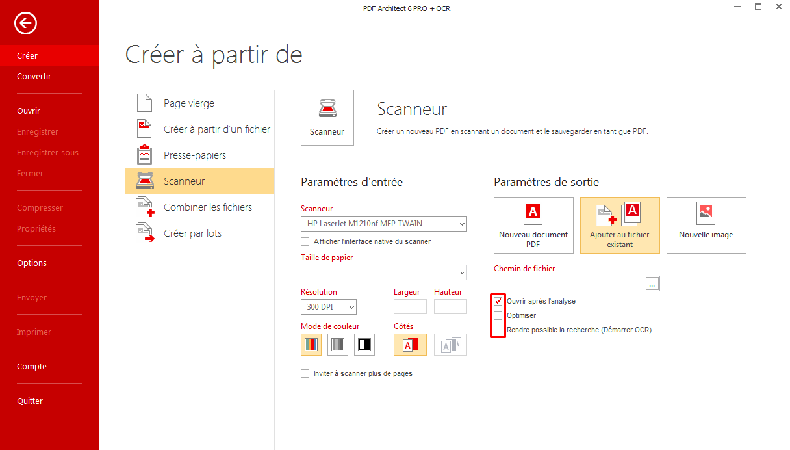This screenshot has width=790, height=450.
Task: Select full color scan mode icon
Action: 311,345
